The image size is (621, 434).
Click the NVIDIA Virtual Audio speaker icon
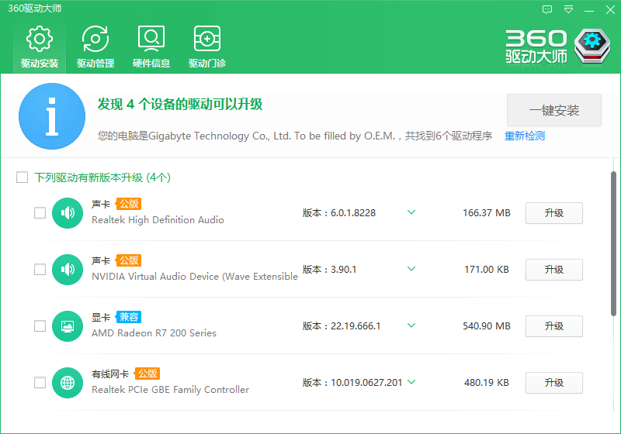(68, 269)
